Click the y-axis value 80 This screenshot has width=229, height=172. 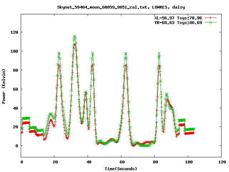15,70
